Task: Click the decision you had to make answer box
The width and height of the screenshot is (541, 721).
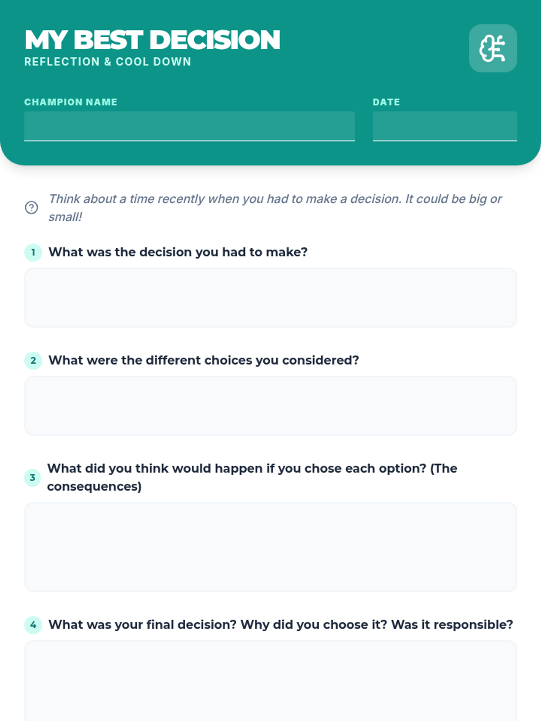Action: [x=270, y=297]
